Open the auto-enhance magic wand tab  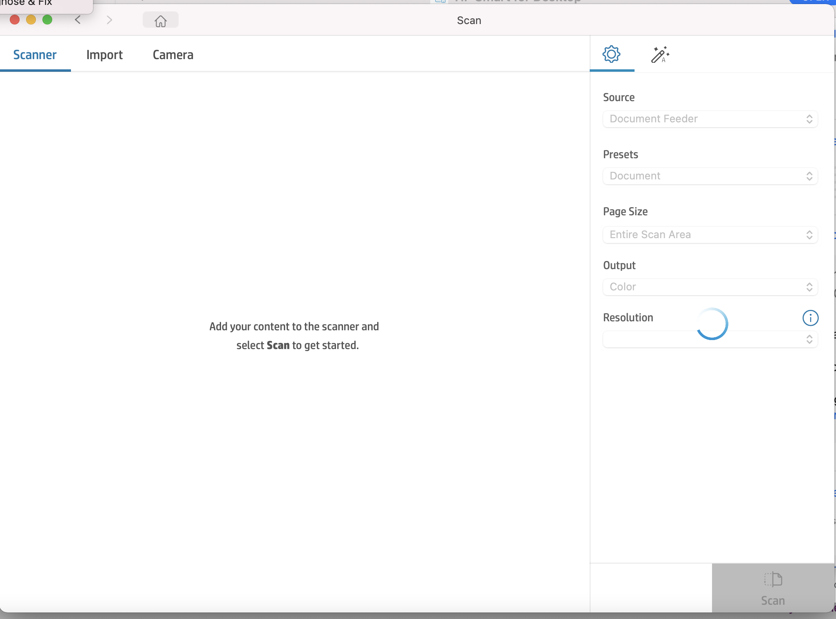point(660,55)
